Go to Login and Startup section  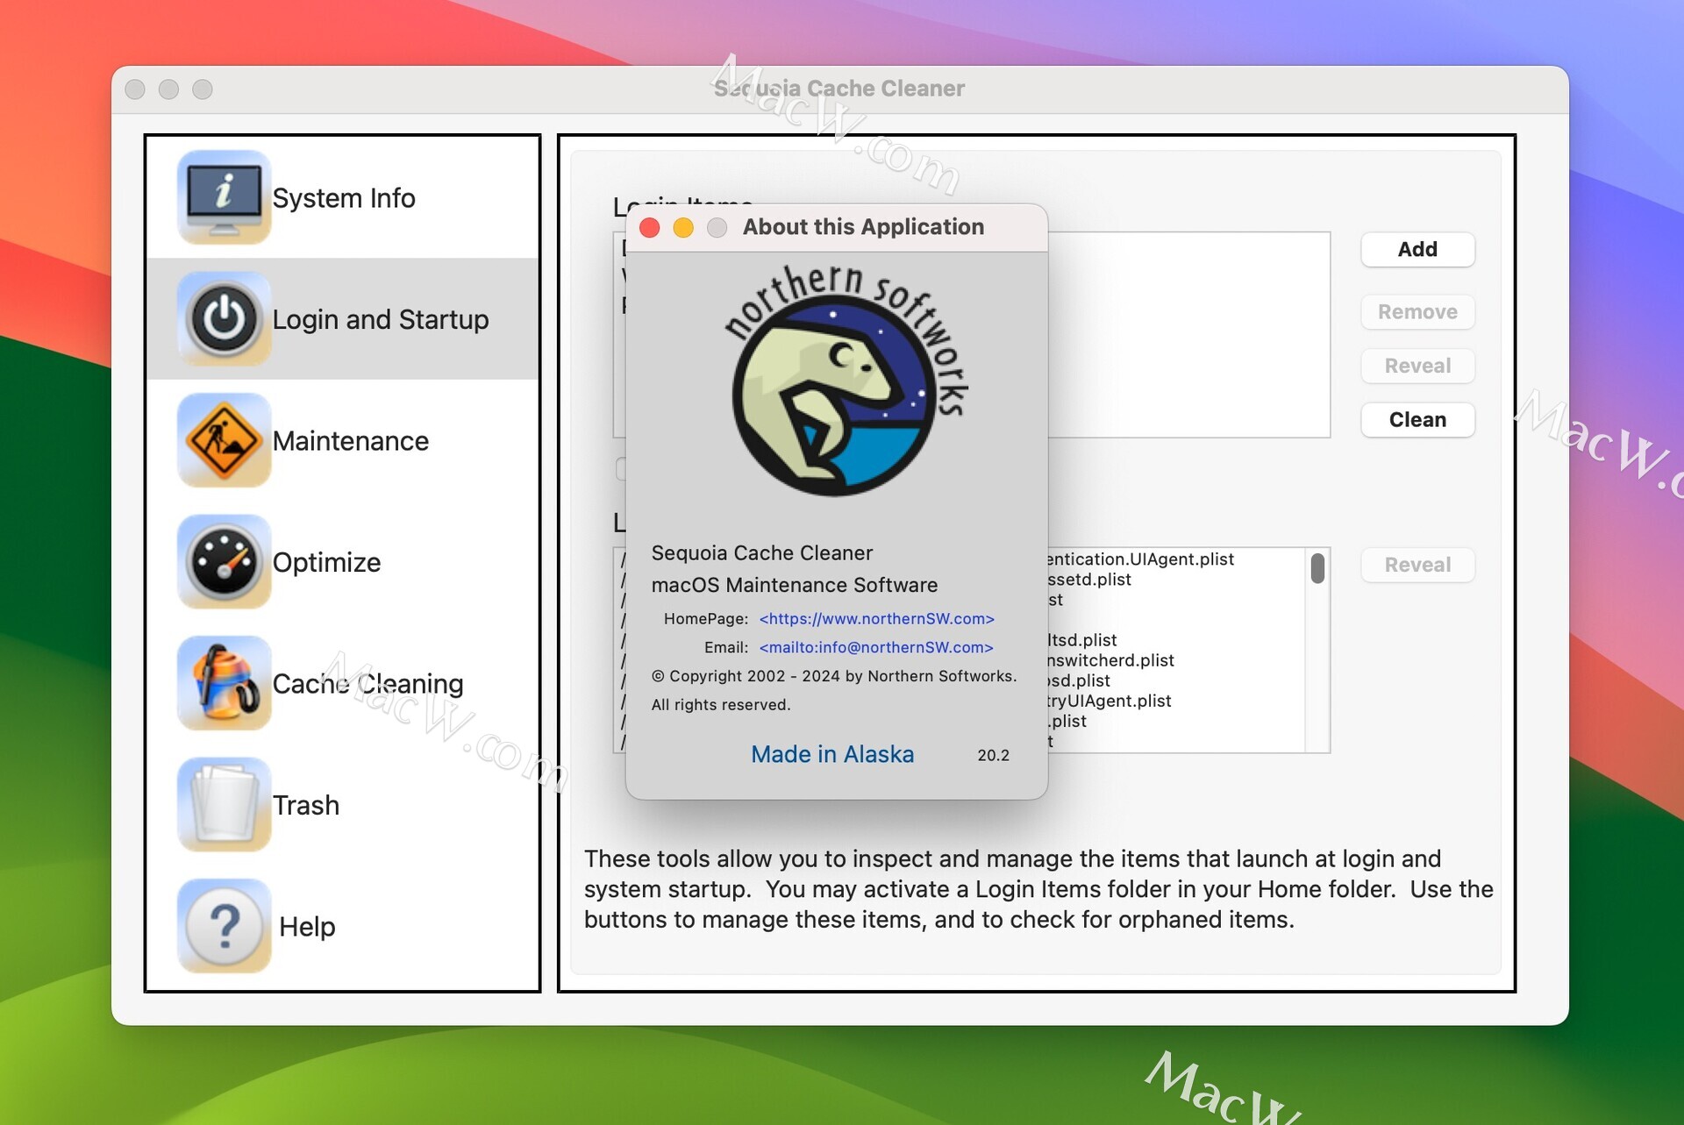tap(381, 319)
